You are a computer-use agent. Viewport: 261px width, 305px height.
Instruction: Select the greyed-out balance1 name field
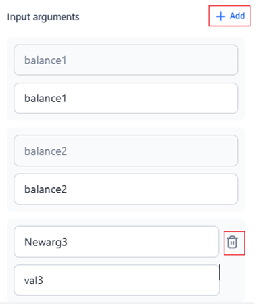[126, 60]
